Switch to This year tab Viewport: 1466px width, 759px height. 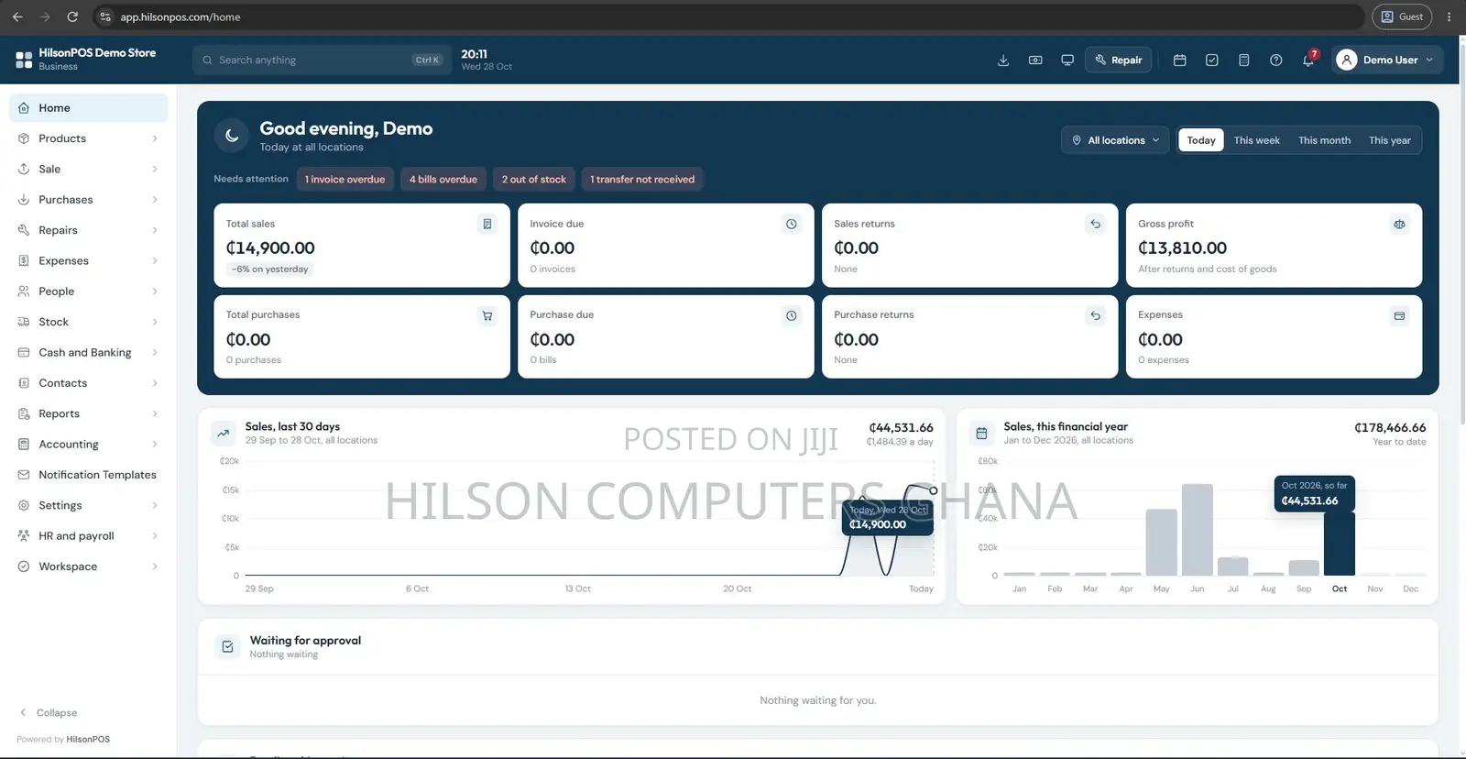pyautogui.click(x=1390, y=140)
